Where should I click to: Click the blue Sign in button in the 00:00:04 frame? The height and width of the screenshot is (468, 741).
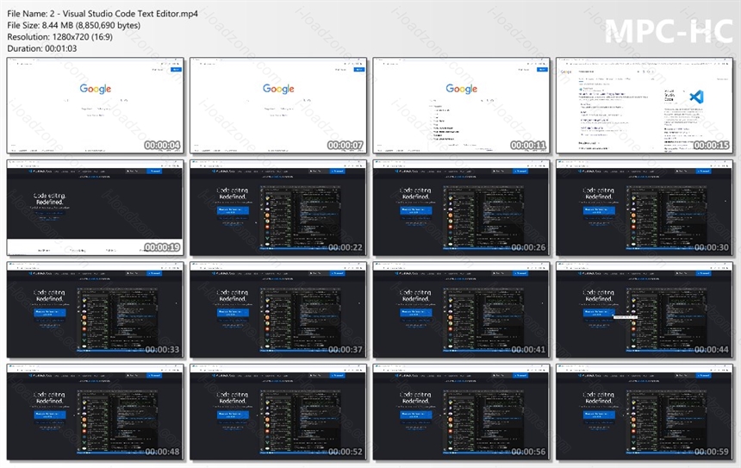coord(176,70)
